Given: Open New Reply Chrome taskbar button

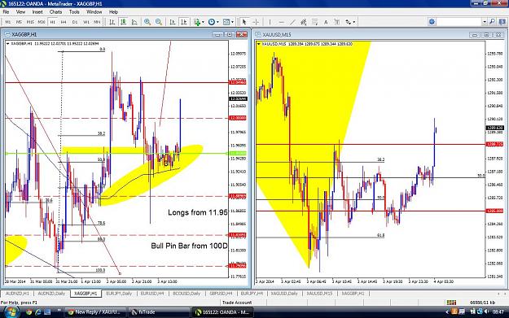Looking at the screenshot, I should pyautogui.click(x=96, y=312).
